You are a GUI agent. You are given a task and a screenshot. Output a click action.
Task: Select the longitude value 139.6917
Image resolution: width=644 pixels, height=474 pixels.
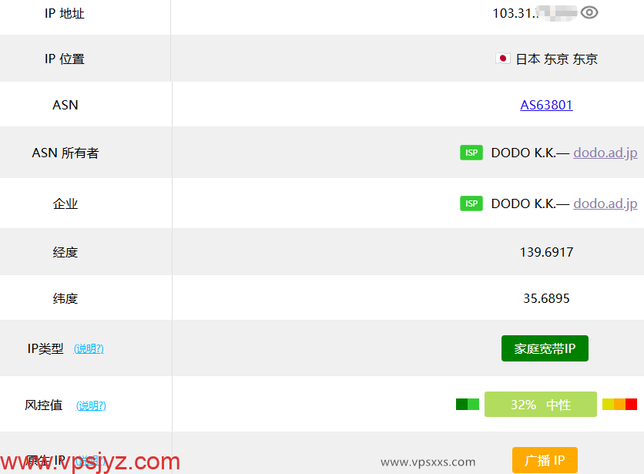click(546, 252)
